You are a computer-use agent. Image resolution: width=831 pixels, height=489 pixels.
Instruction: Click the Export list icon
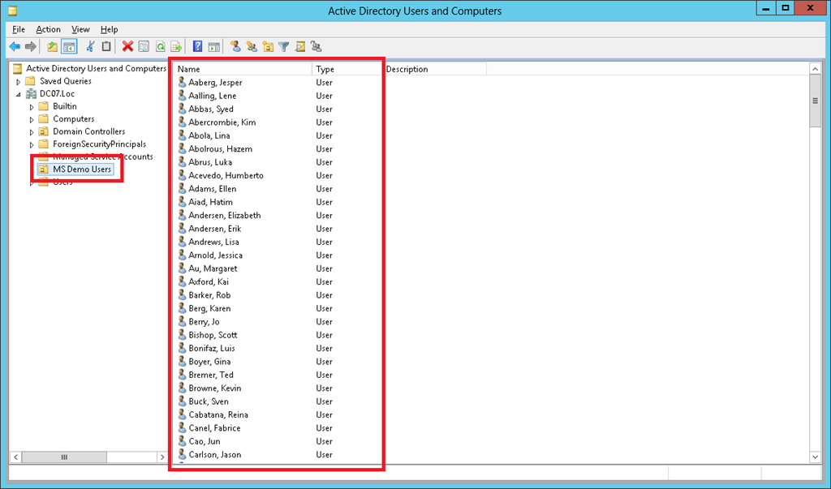point(176,47)
